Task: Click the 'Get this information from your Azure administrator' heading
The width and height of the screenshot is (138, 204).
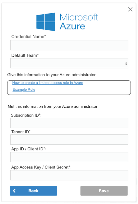Action: (52, 106)
